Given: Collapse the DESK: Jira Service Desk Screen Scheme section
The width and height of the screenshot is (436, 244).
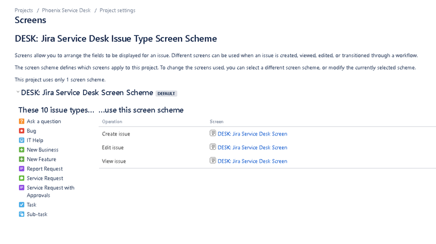Looking at the screenshot, I should click(x=18, y=92).
